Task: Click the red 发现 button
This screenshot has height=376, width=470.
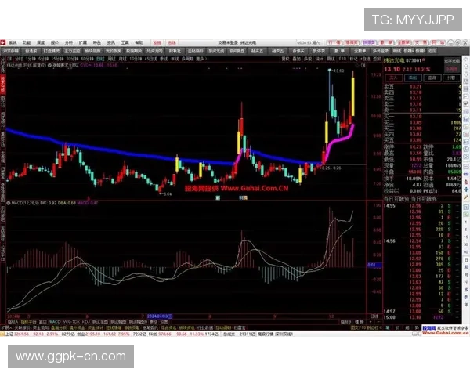Action: click(x=157, y=43)
